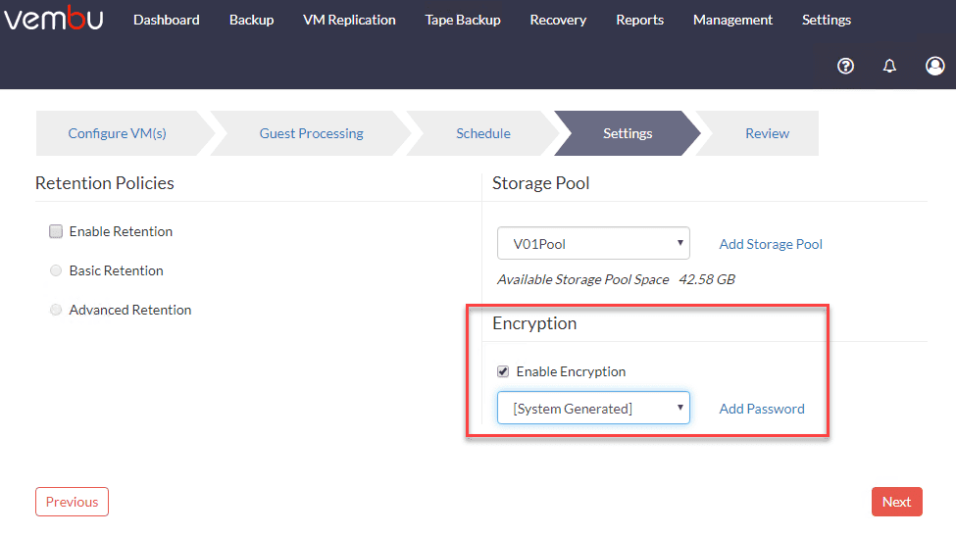
Task: Click the Add Password link
Action: (762, 409)
